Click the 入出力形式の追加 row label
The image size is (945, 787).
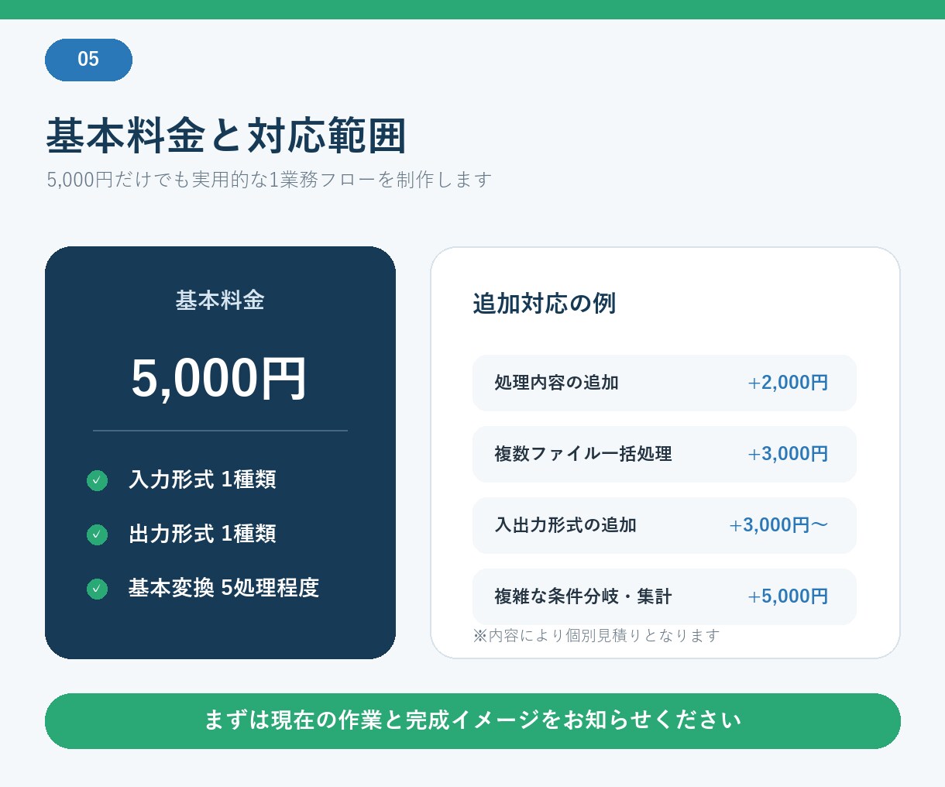(x=565, y=525)
